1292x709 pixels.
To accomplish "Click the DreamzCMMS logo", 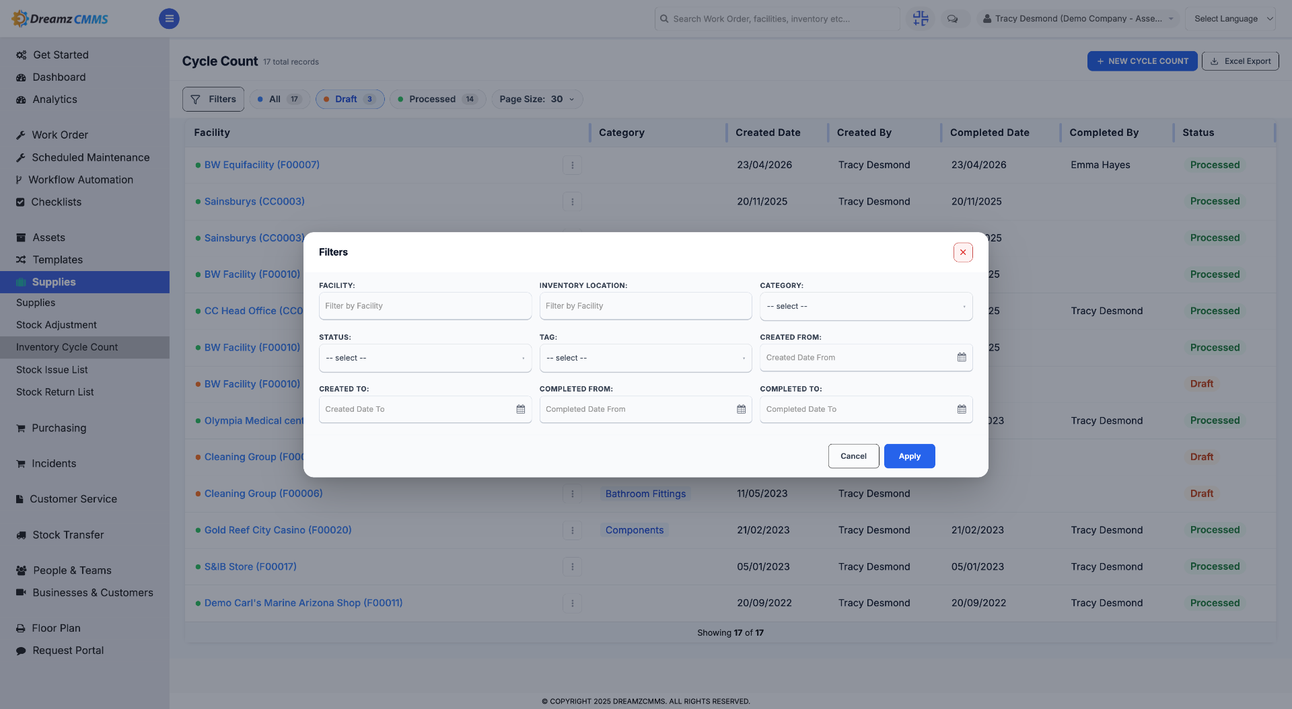I will coord(61,19).
